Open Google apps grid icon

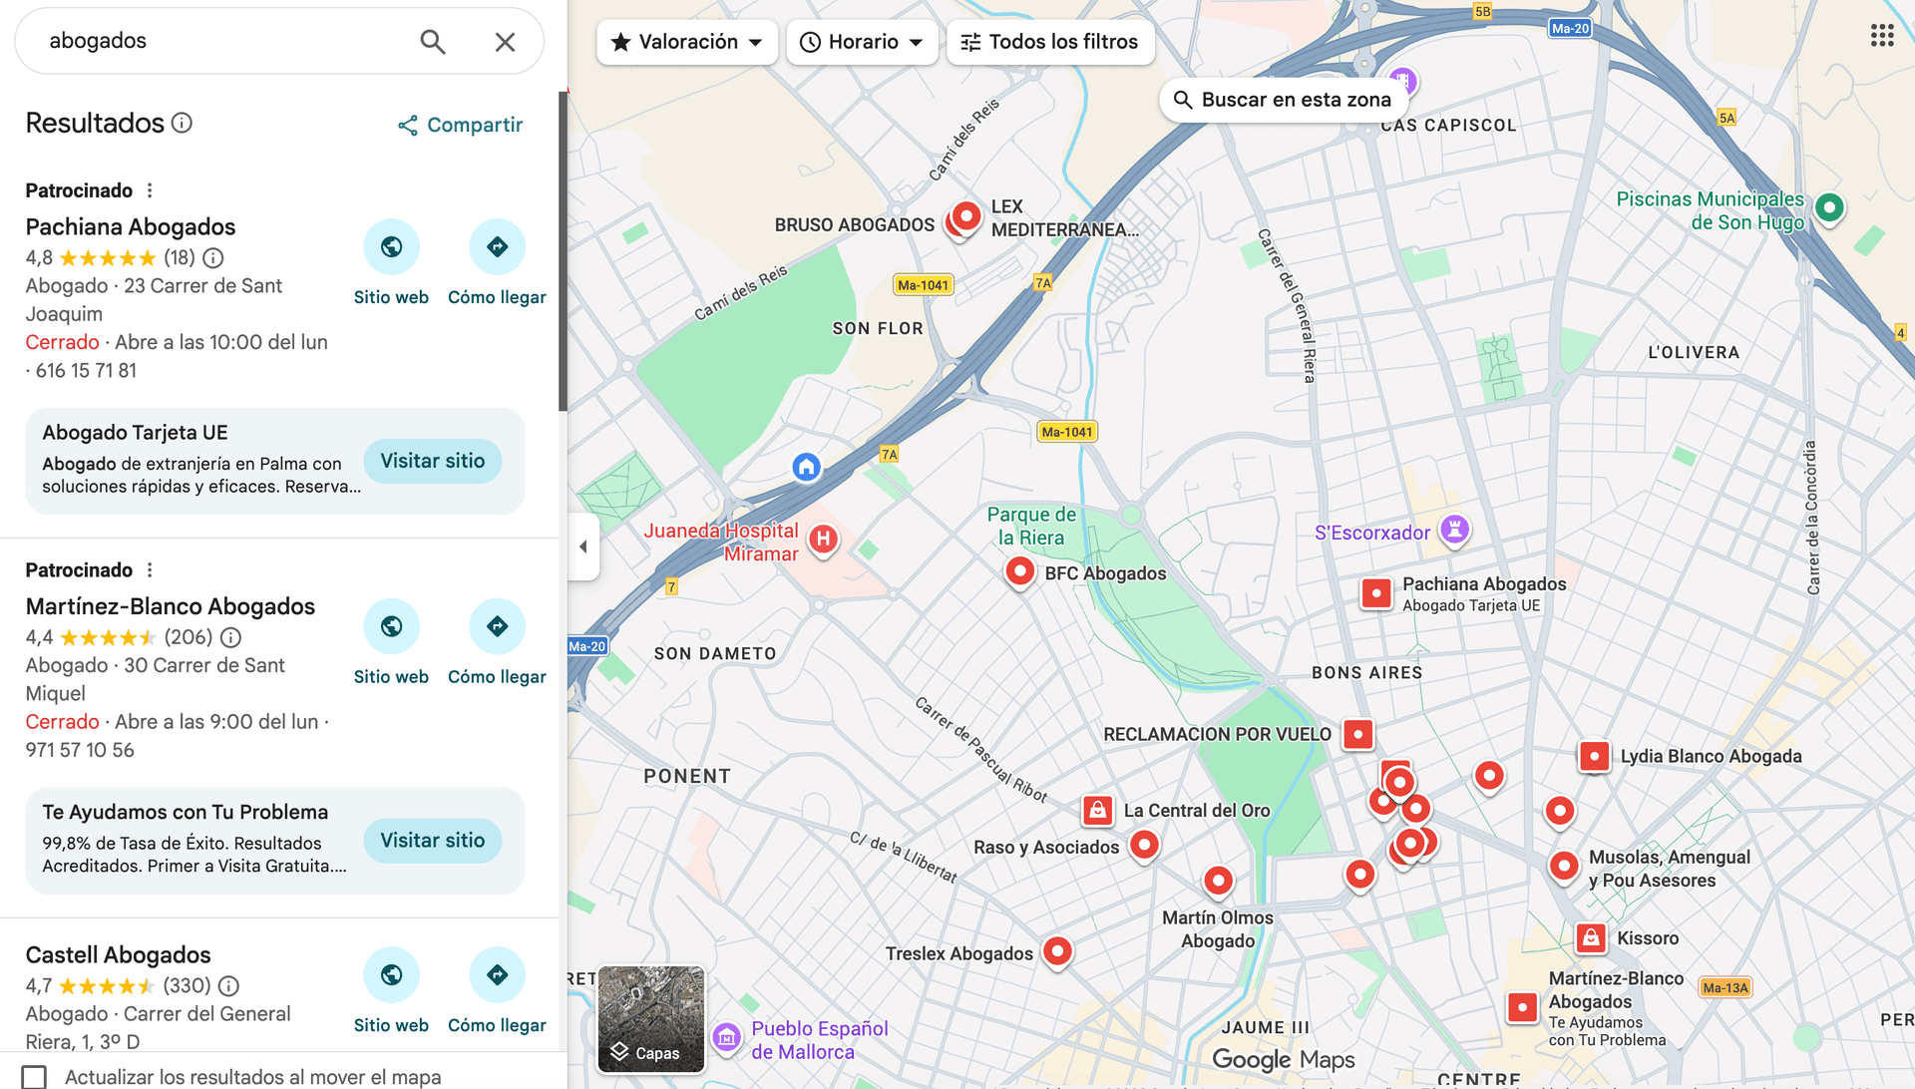[x=1882, y=36]
